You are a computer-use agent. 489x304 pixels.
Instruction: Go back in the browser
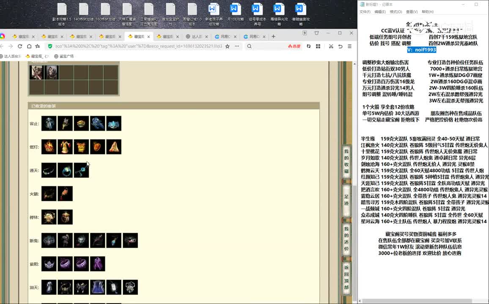point(2,46)
